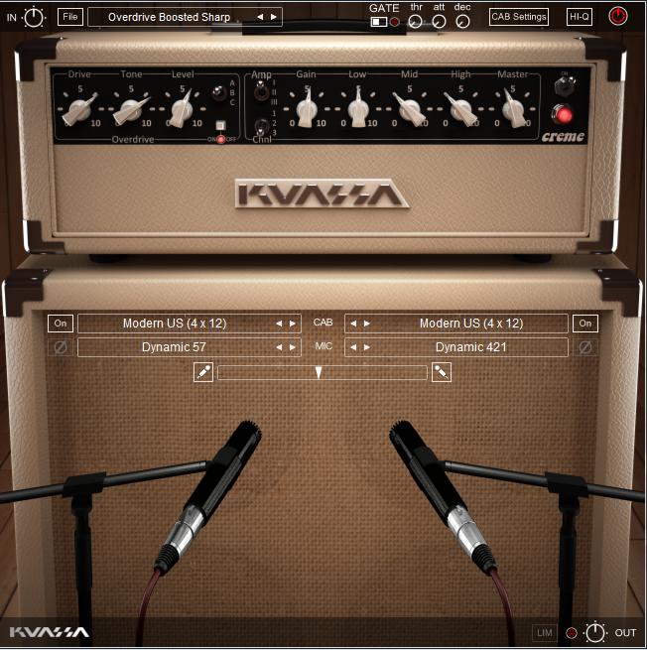Click the creme amp model label
Image resolution: width=647 pixels, height=650 pixels.
[x=563, y=137]
